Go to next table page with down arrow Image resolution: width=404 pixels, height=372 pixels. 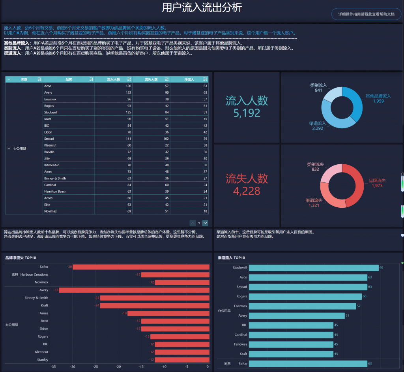(205, 223)
